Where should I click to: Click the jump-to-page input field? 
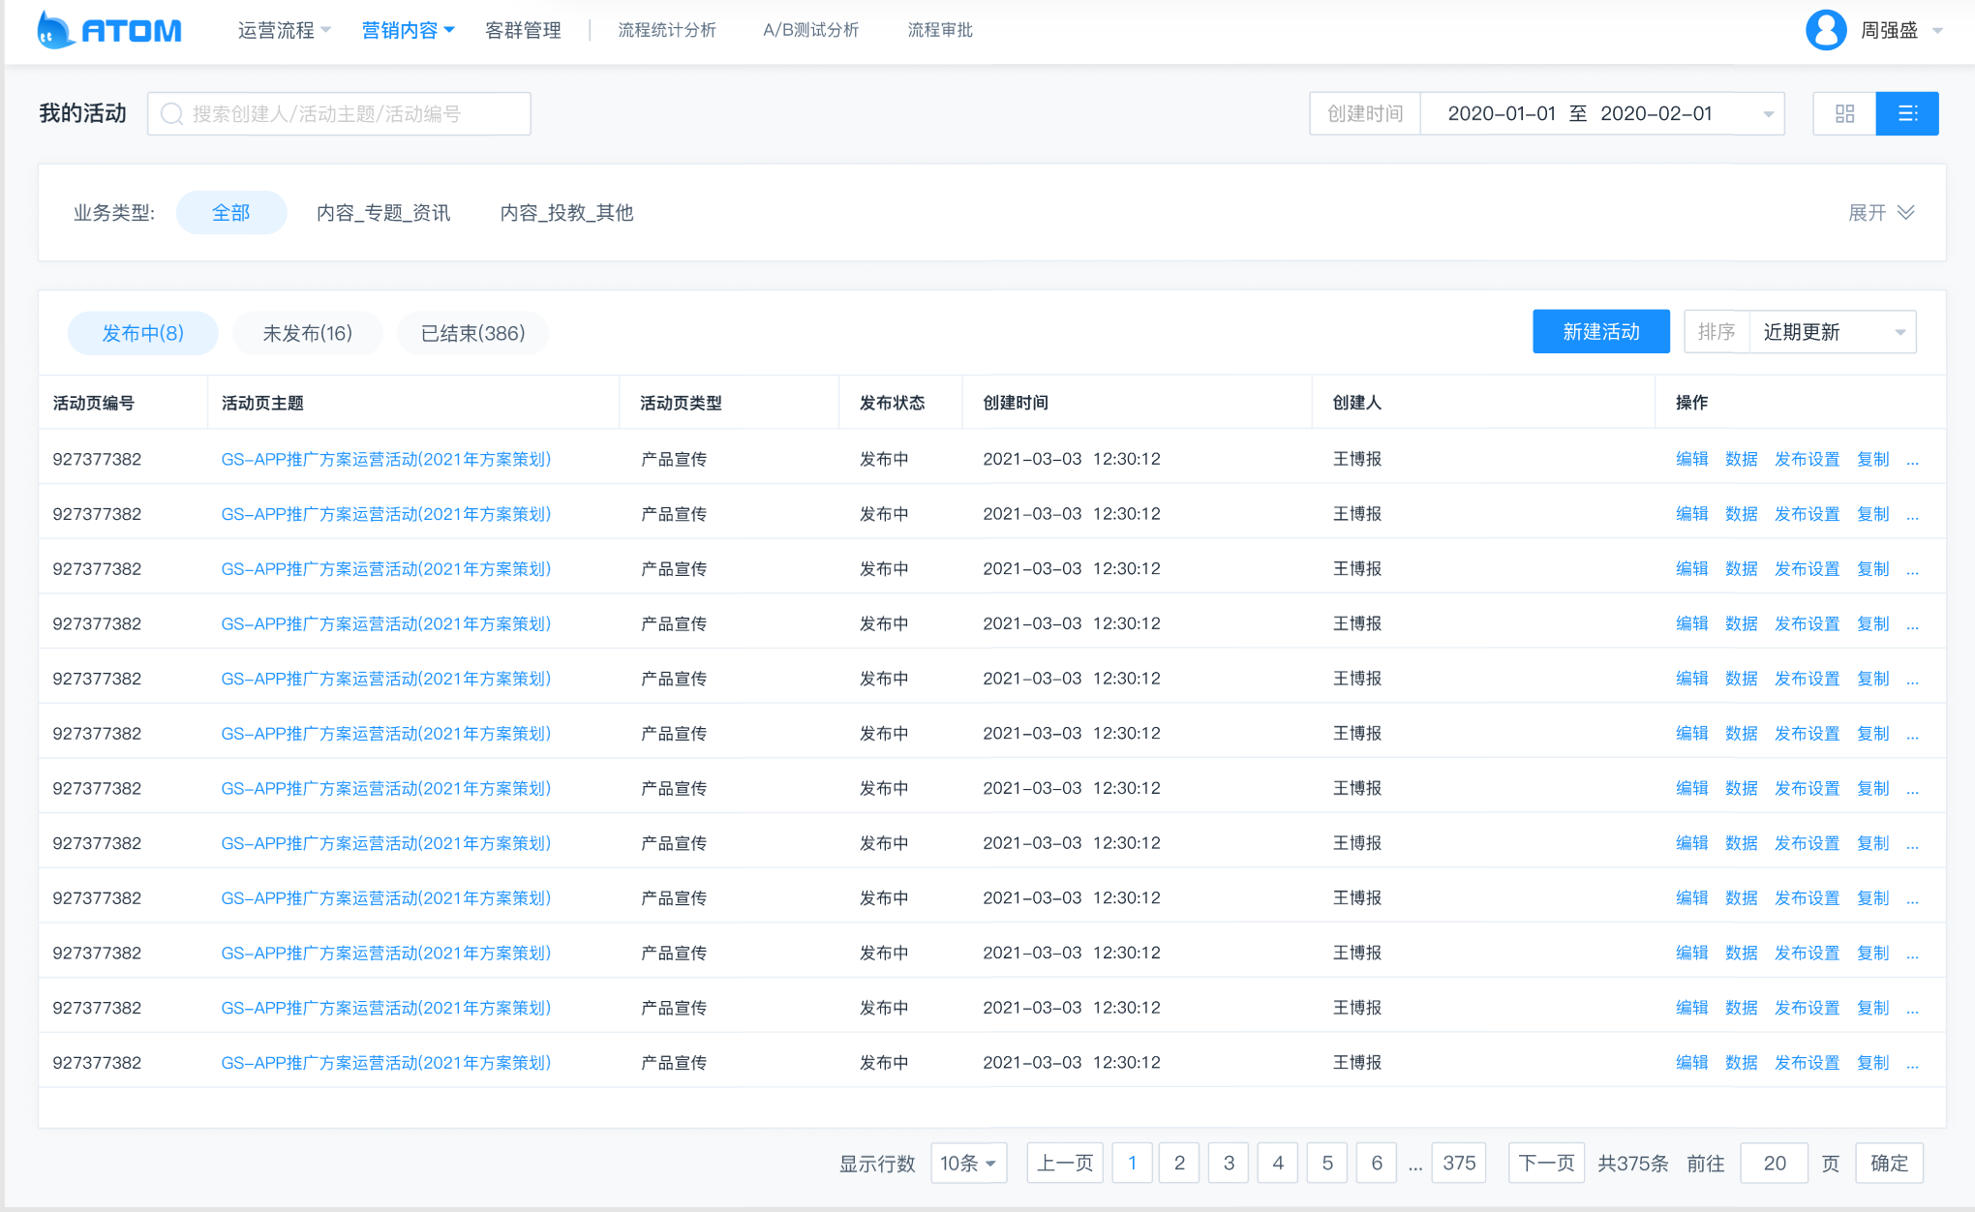[x=1774, y=1163]
